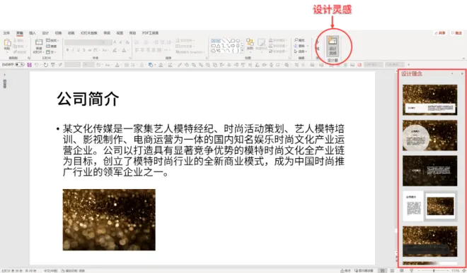Click the Find (查找) button
Screen dimensions: 467x273
click(x=299, y=40)
